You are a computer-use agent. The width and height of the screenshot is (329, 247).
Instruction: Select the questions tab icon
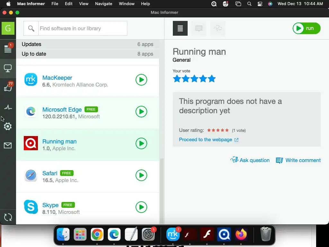pos(218,28)
